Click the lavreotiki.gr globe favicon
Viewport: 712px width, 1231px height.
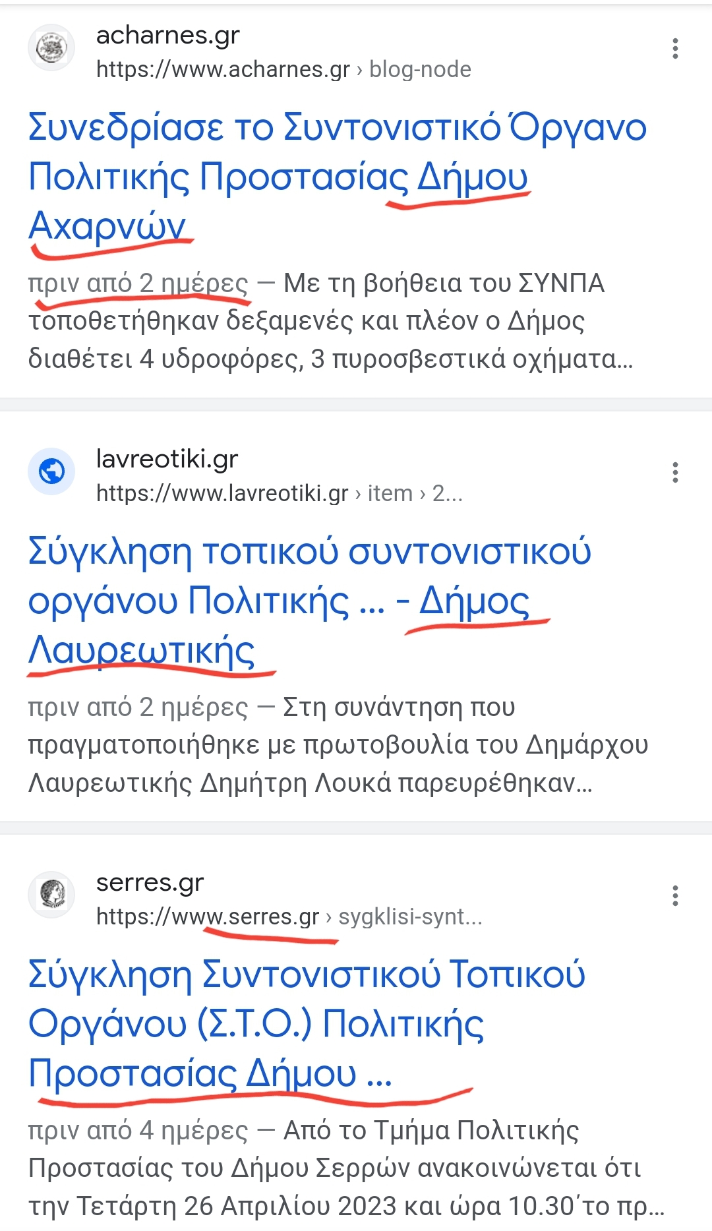[51, 471]
